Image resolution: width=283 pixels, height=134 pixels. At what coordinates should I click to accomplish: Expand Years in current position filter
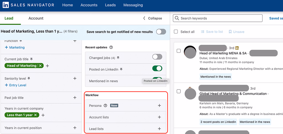75,128
